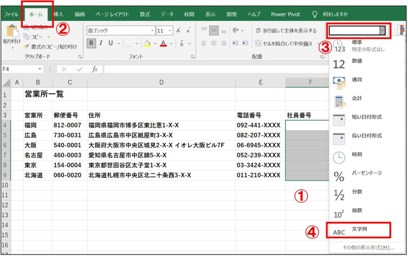Toggle italic formatting on the selection
408x256 pixels.
pos(101,42)
